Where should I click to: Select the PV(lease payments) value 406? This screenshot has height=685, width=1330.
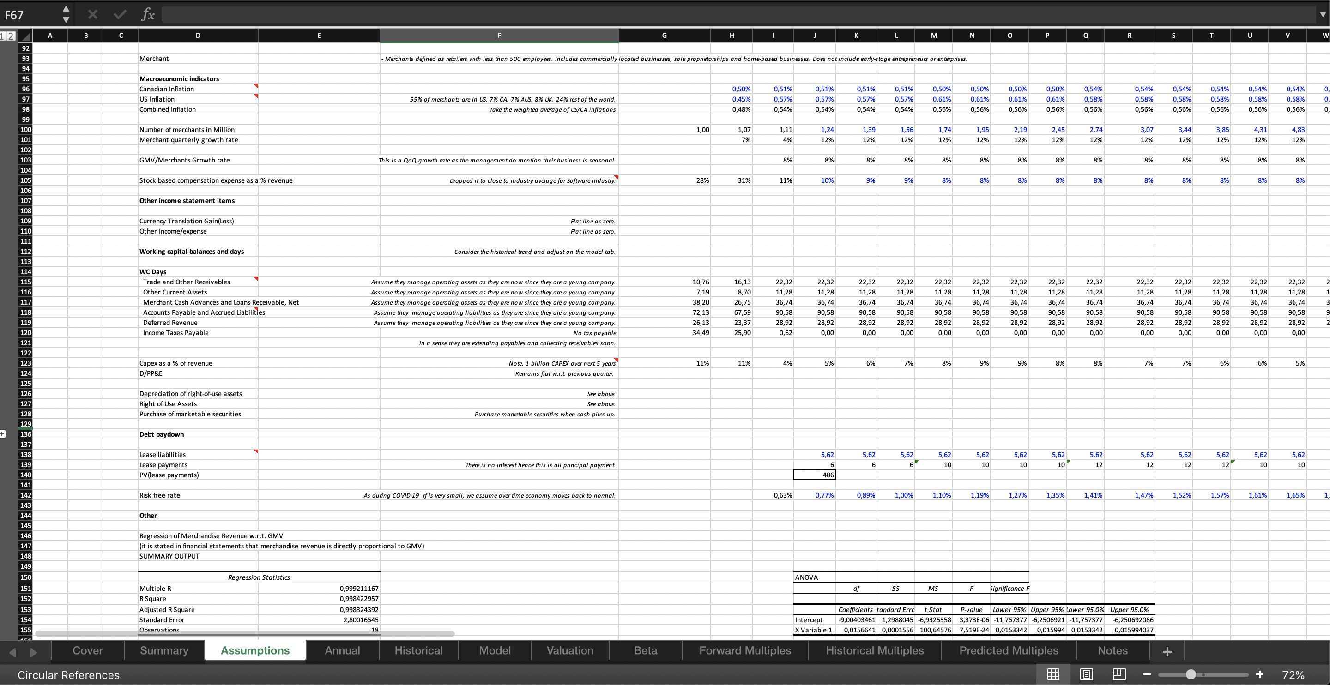pos(814,475)
